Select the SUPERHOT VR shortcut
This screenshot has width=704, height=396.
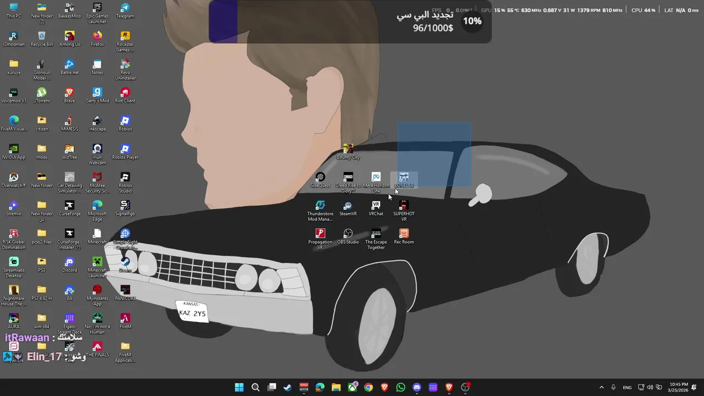pyautogui.click(x=404, y=211)
